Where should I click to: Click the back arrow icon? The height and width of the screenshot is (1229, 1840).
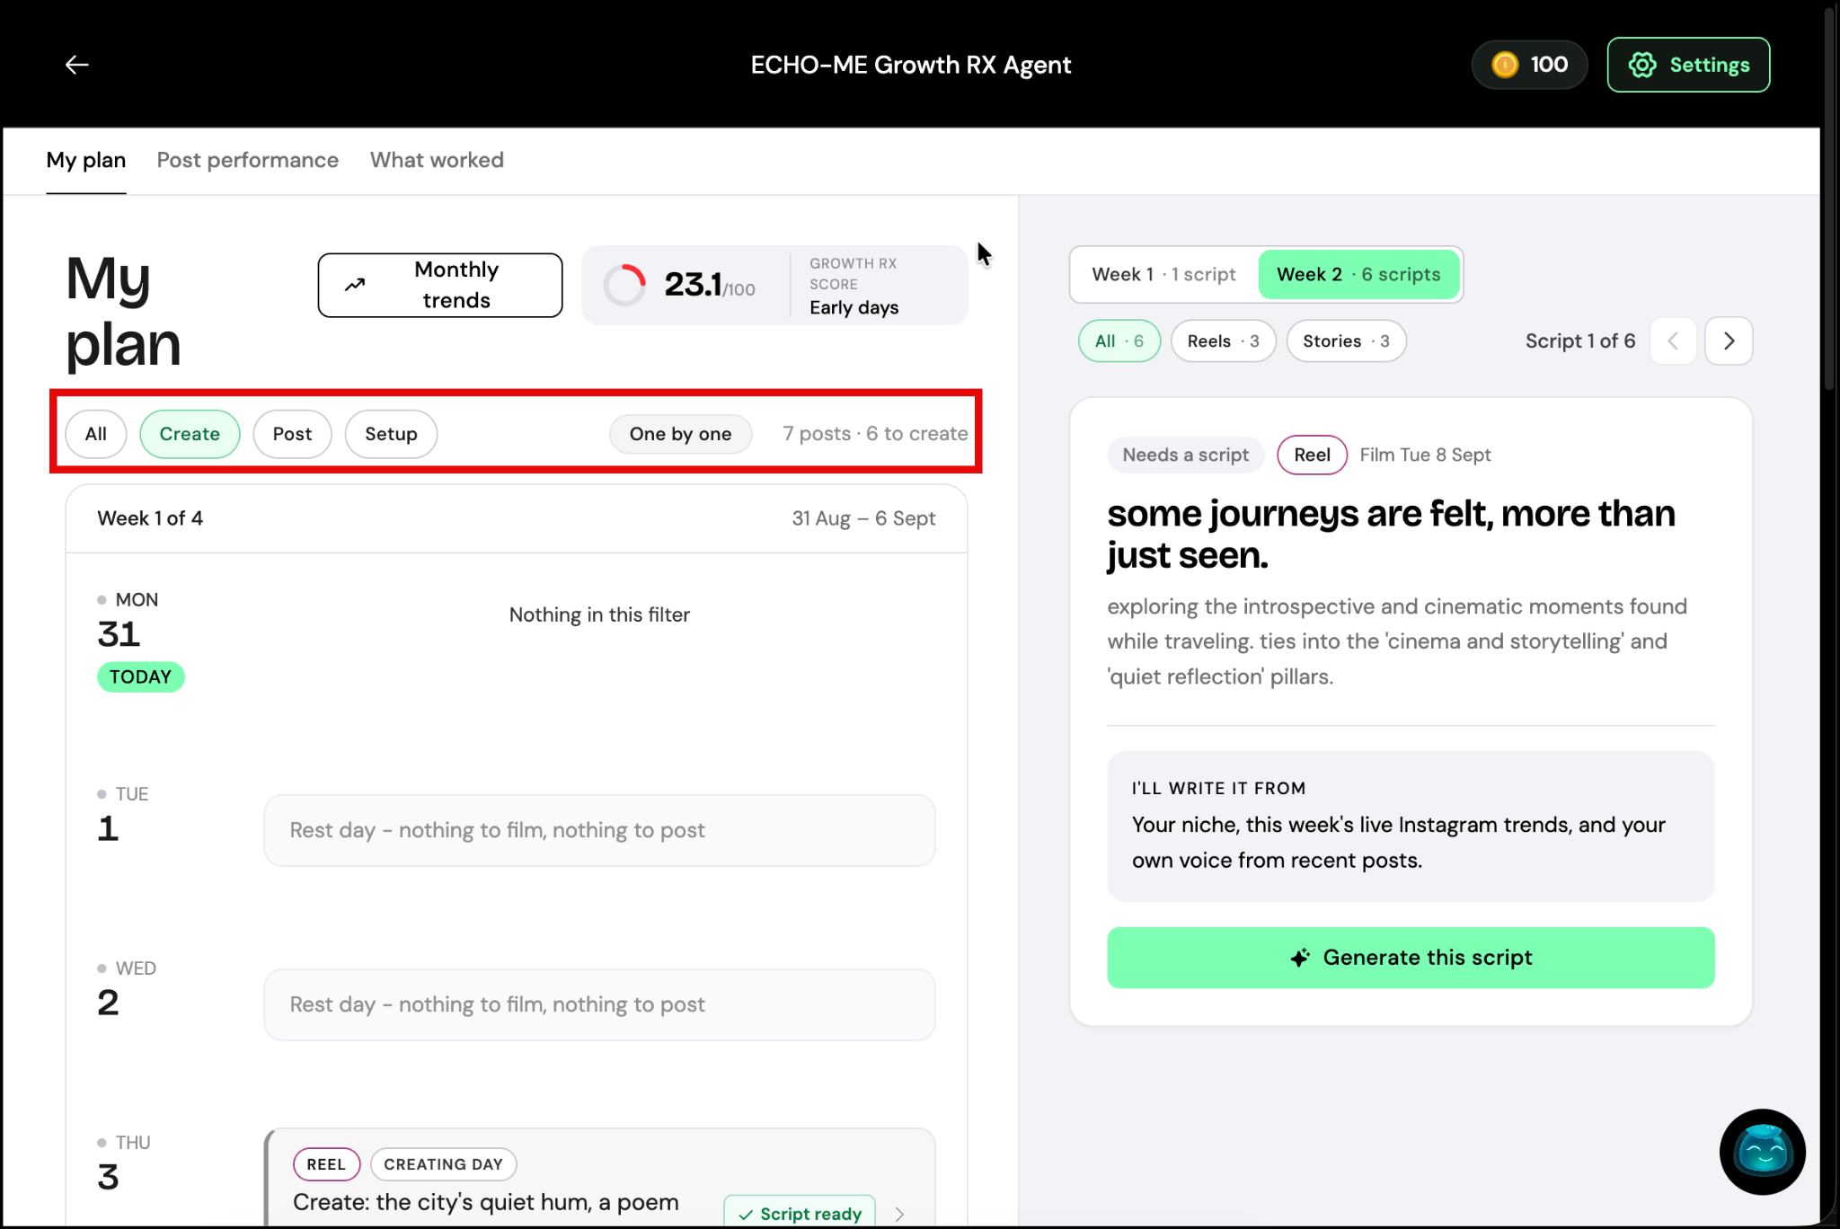pos(76,65)
